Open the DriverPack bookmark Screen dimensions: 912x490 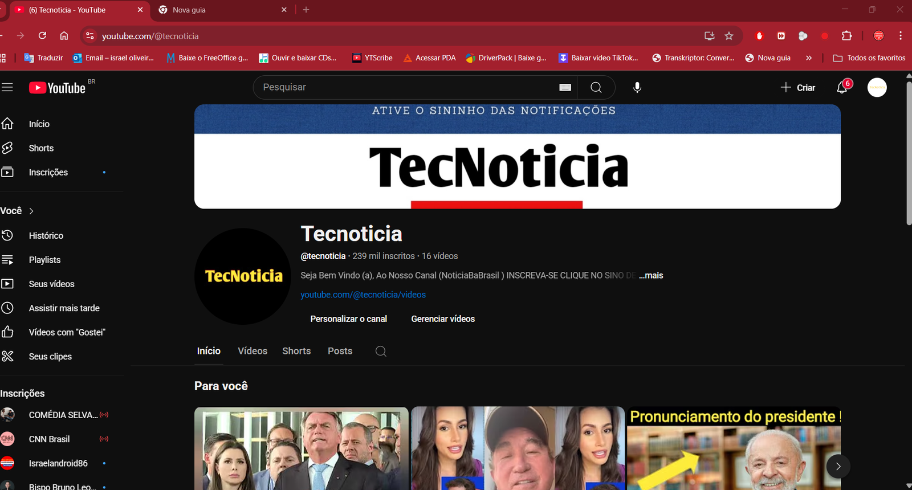coord(506,58)
